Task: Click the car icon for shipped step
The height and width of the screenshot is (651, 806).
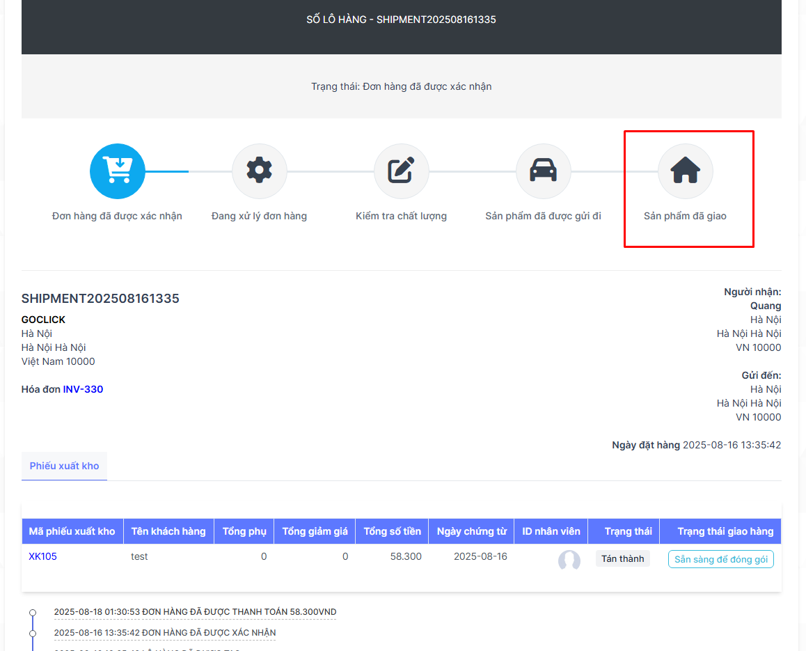Action: [x=543, y=171]
